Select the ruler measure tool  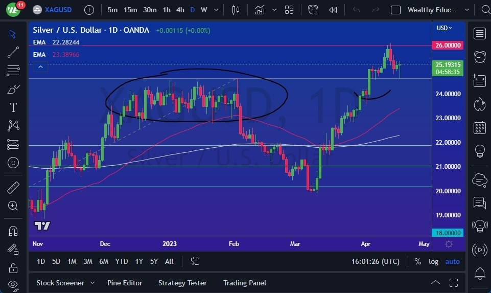(13, 187)
